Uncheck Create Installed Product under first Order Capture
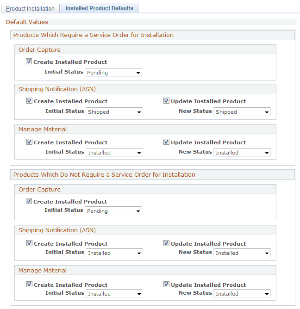 29,62
